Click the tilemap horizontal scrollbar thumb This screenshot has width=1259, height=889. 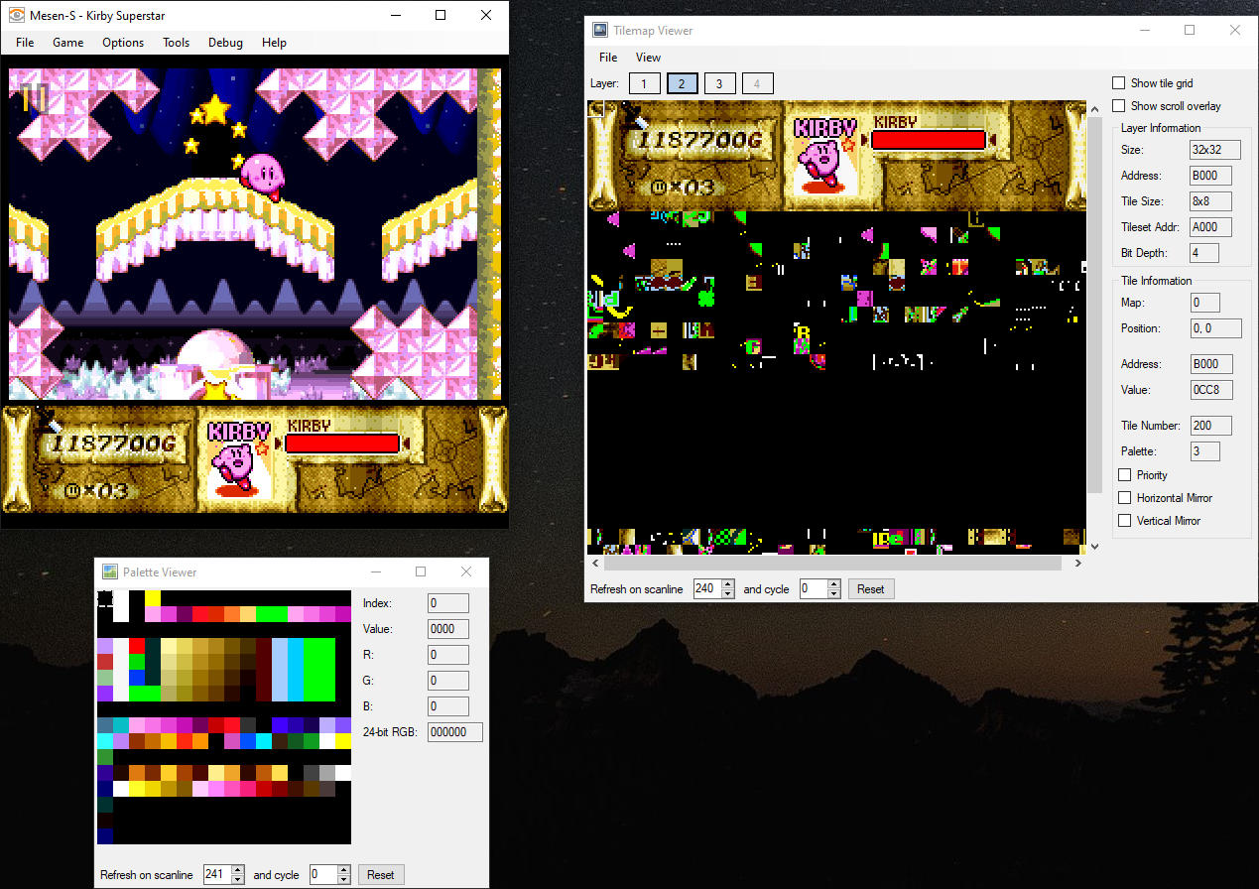[x=832, y=564]
